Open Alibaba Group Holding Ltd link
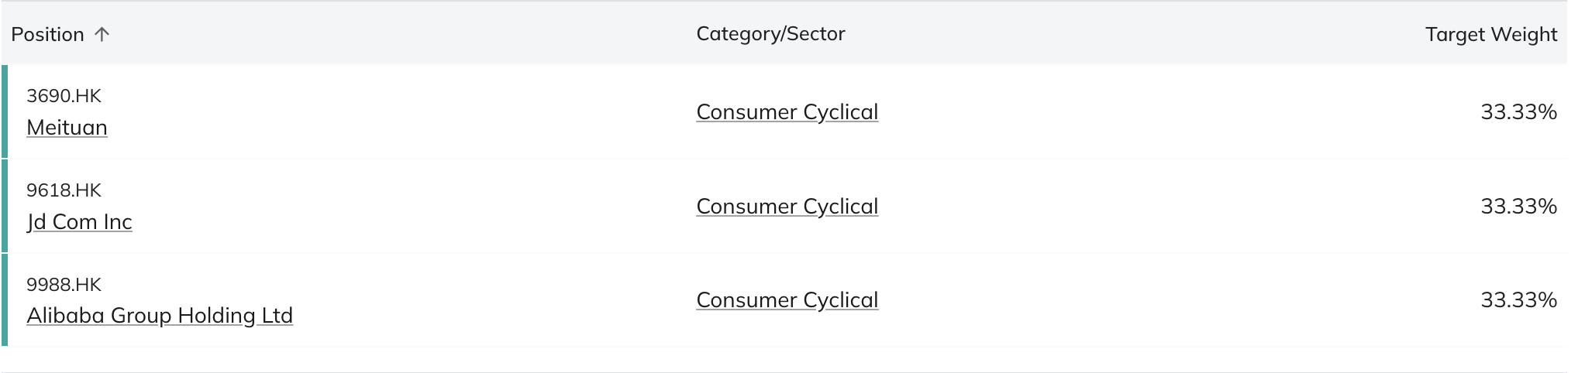 [x=160, y=315]
